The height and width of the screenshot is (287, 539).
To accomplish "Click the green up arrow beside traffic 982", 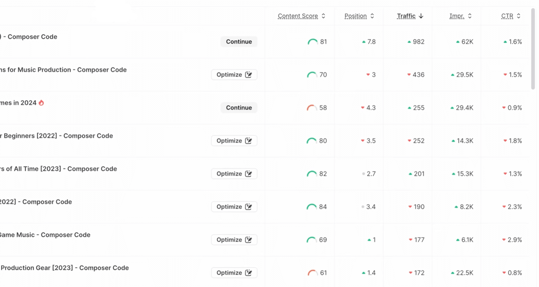I will click(409, 42).
